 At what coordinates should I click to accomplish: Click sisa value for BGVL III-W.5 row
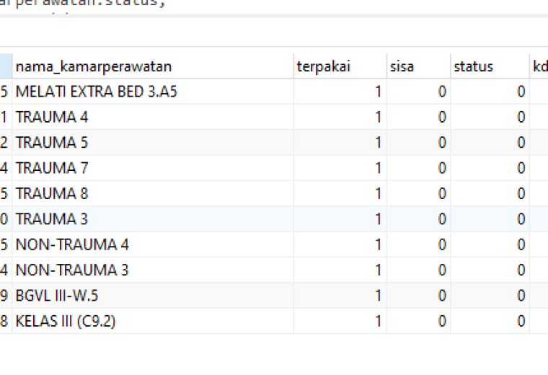tap(418, 296)
